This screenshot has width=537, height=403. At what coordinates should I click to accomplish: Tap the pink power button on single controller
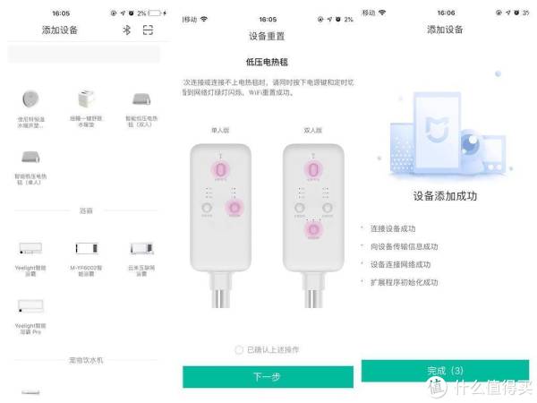coord(220,169)
